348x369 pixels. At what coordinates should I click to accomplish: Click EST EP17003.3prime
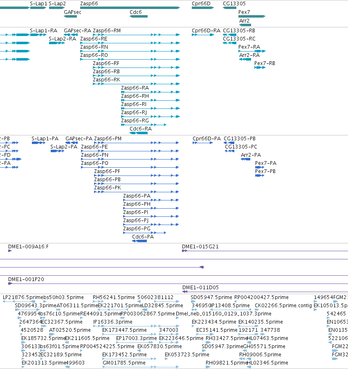click(137, 338)
